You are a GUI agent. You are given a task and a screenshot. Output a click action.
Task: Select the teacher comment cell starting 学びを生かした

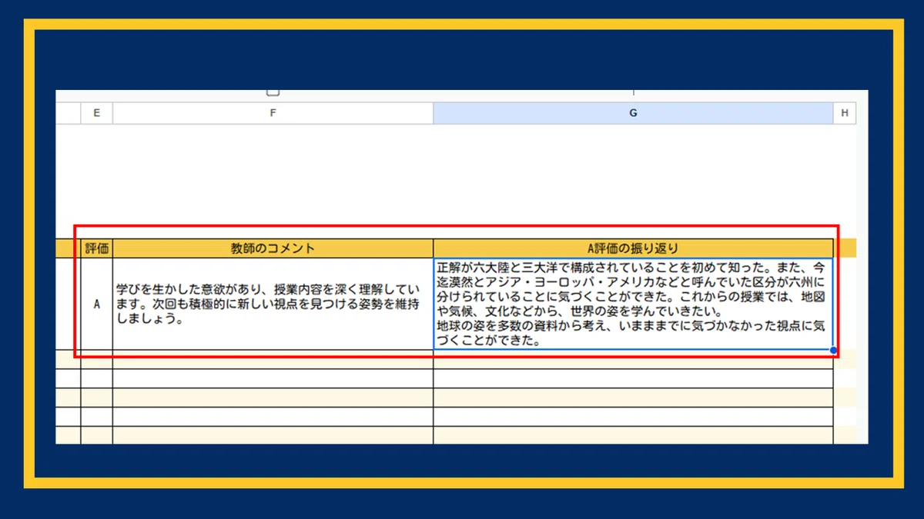(x=273, y=304)
